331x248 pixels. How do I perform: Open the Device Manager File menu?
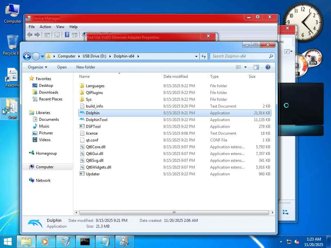(32, 27)
